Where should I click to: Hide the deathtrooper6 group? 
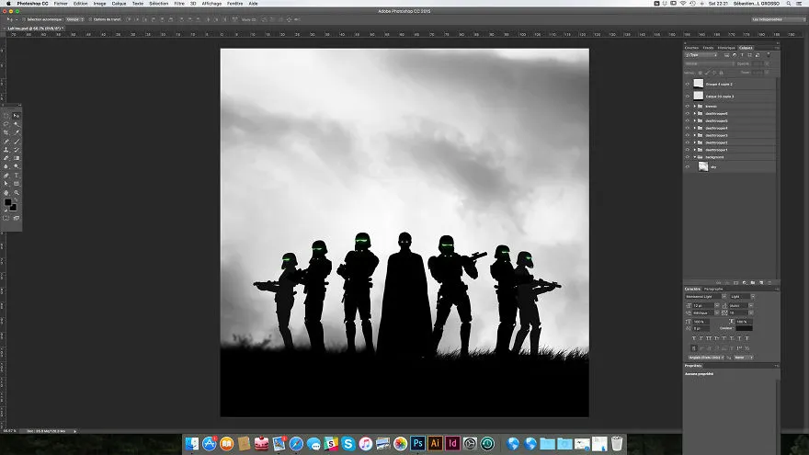coord(688,113)
